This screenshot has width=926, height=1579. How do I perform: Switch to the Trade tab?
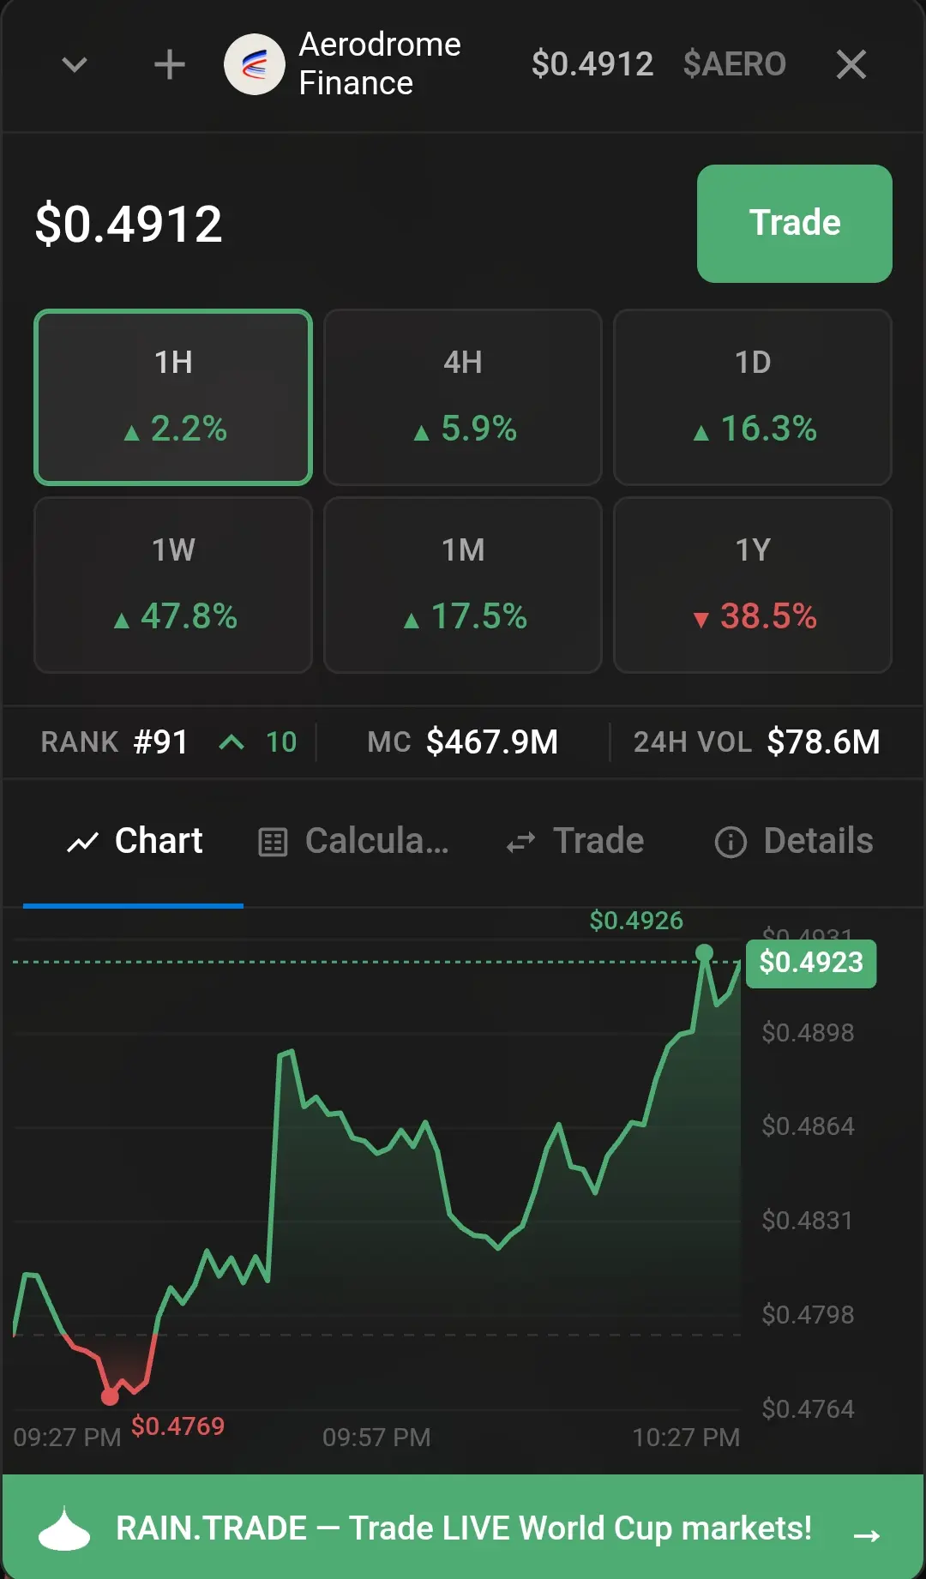(x=574, y=842)
